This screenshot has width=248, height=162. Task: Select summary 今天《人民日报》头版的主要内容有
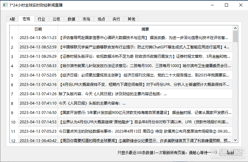145,103
